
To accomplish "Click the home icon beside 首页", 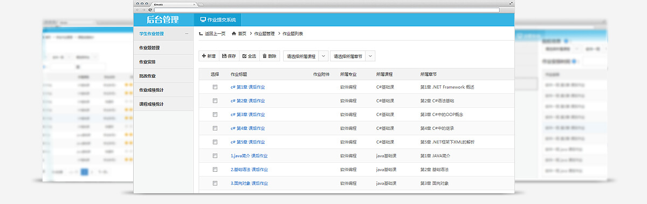I will click(x=233, y=33).
